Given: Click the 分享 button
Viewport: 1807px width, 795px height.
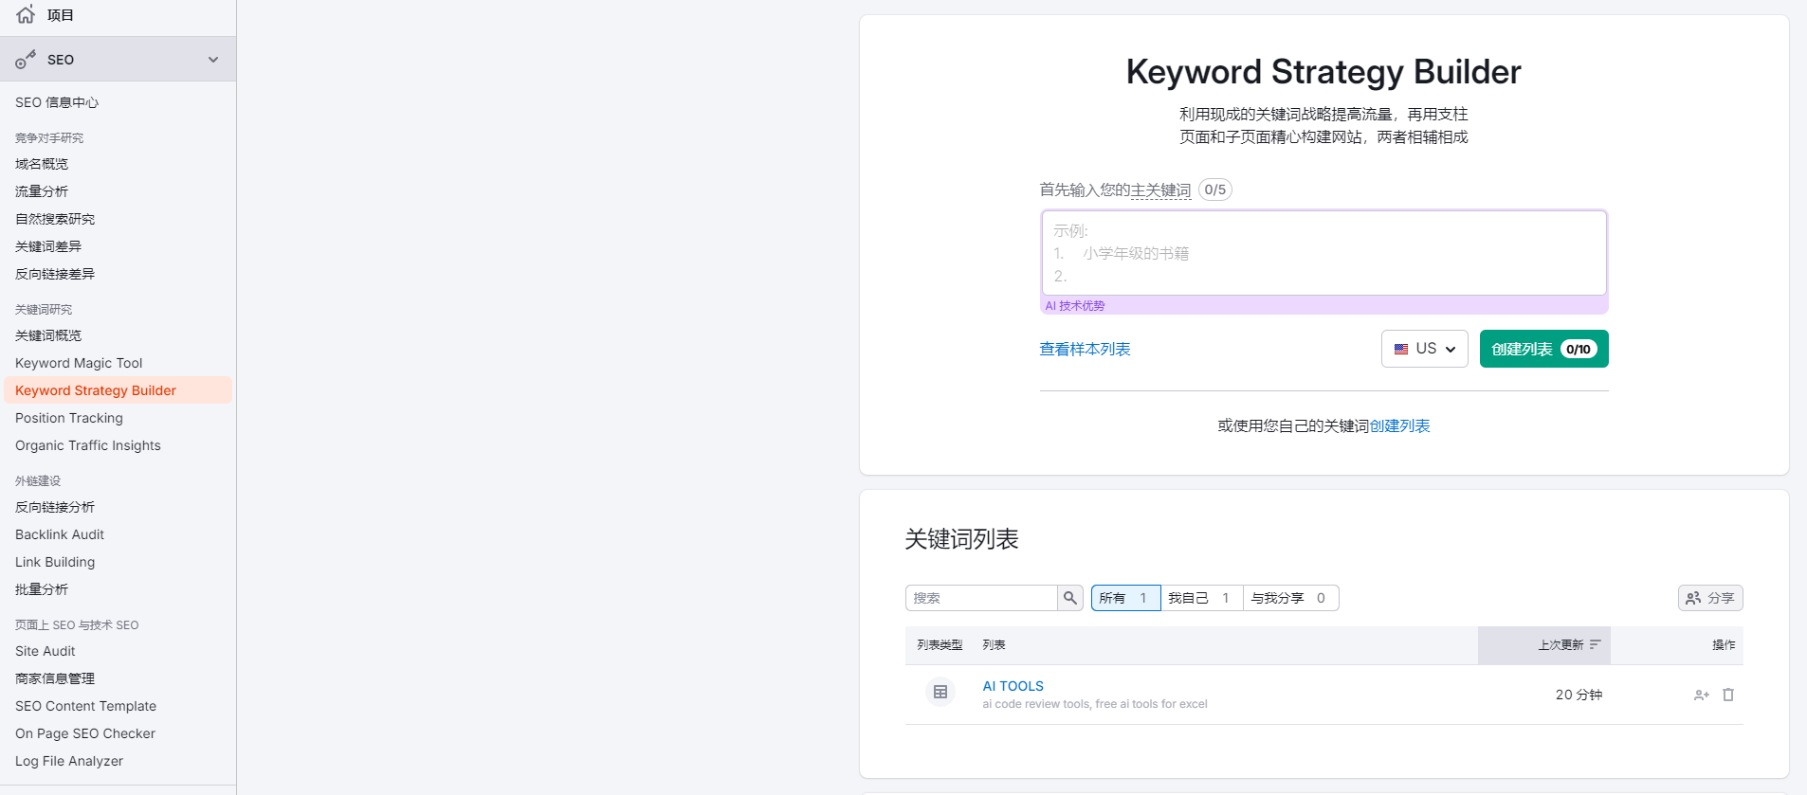Looking at the screenshot, I should tap(1710, 598).
